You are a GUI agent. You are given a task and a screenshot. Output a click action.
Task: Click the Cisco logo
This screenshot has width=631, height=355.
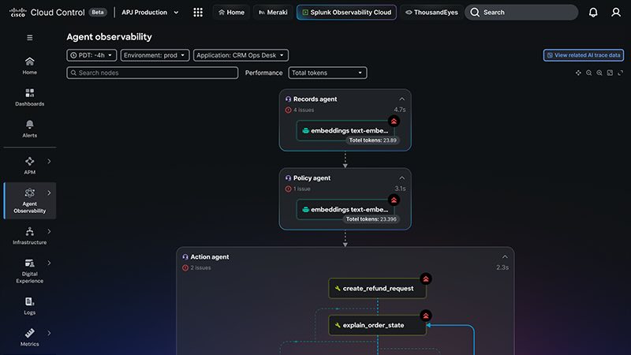[x=17, y=13]
